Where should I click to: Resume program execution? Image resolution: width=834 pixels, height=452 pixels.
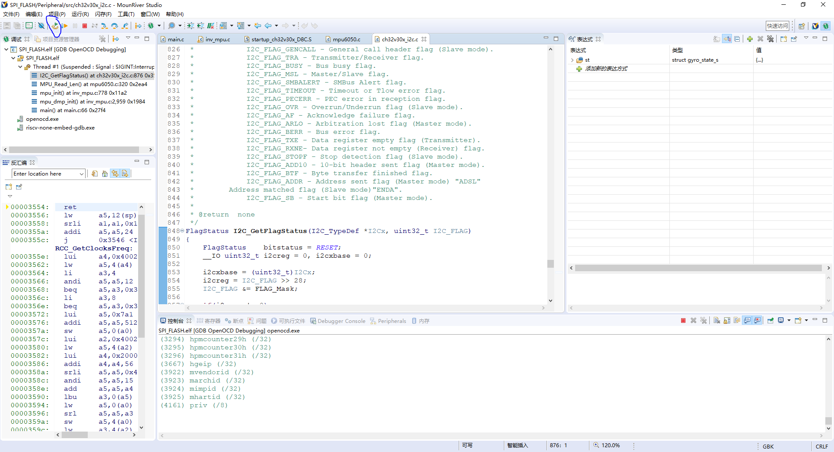(65, 26)
